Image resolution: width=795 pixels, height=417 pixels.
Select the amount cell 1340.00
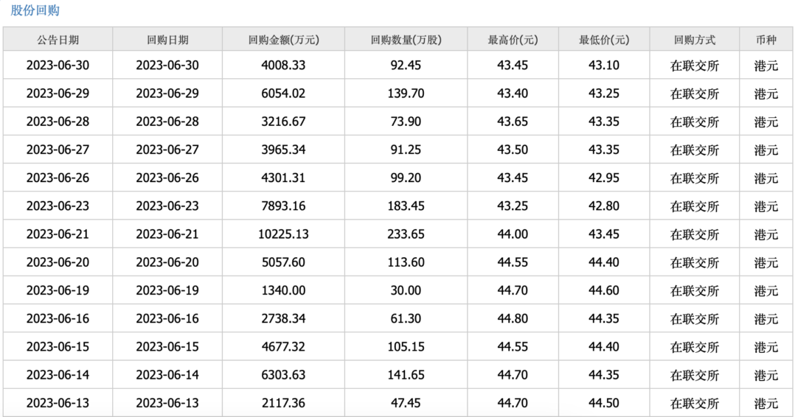(283, 290)
